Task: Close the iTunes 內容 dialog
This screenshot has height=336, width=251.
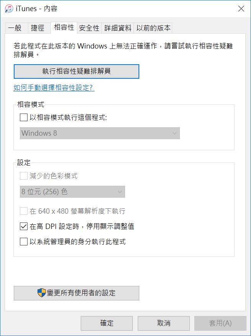Action: click(241, 9)
